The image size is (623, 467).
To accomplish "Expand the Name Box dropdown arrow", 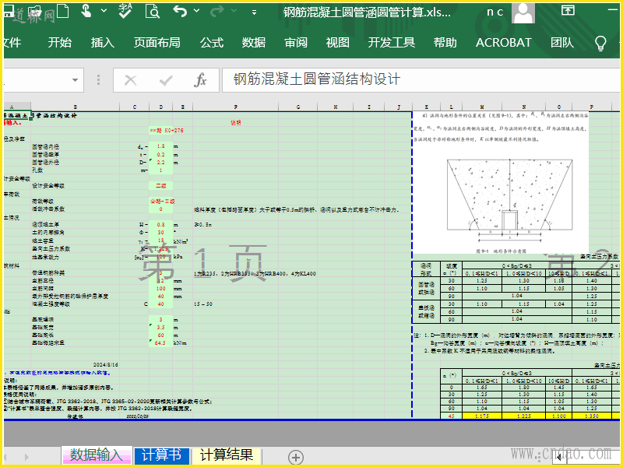I will pos(75,80).
